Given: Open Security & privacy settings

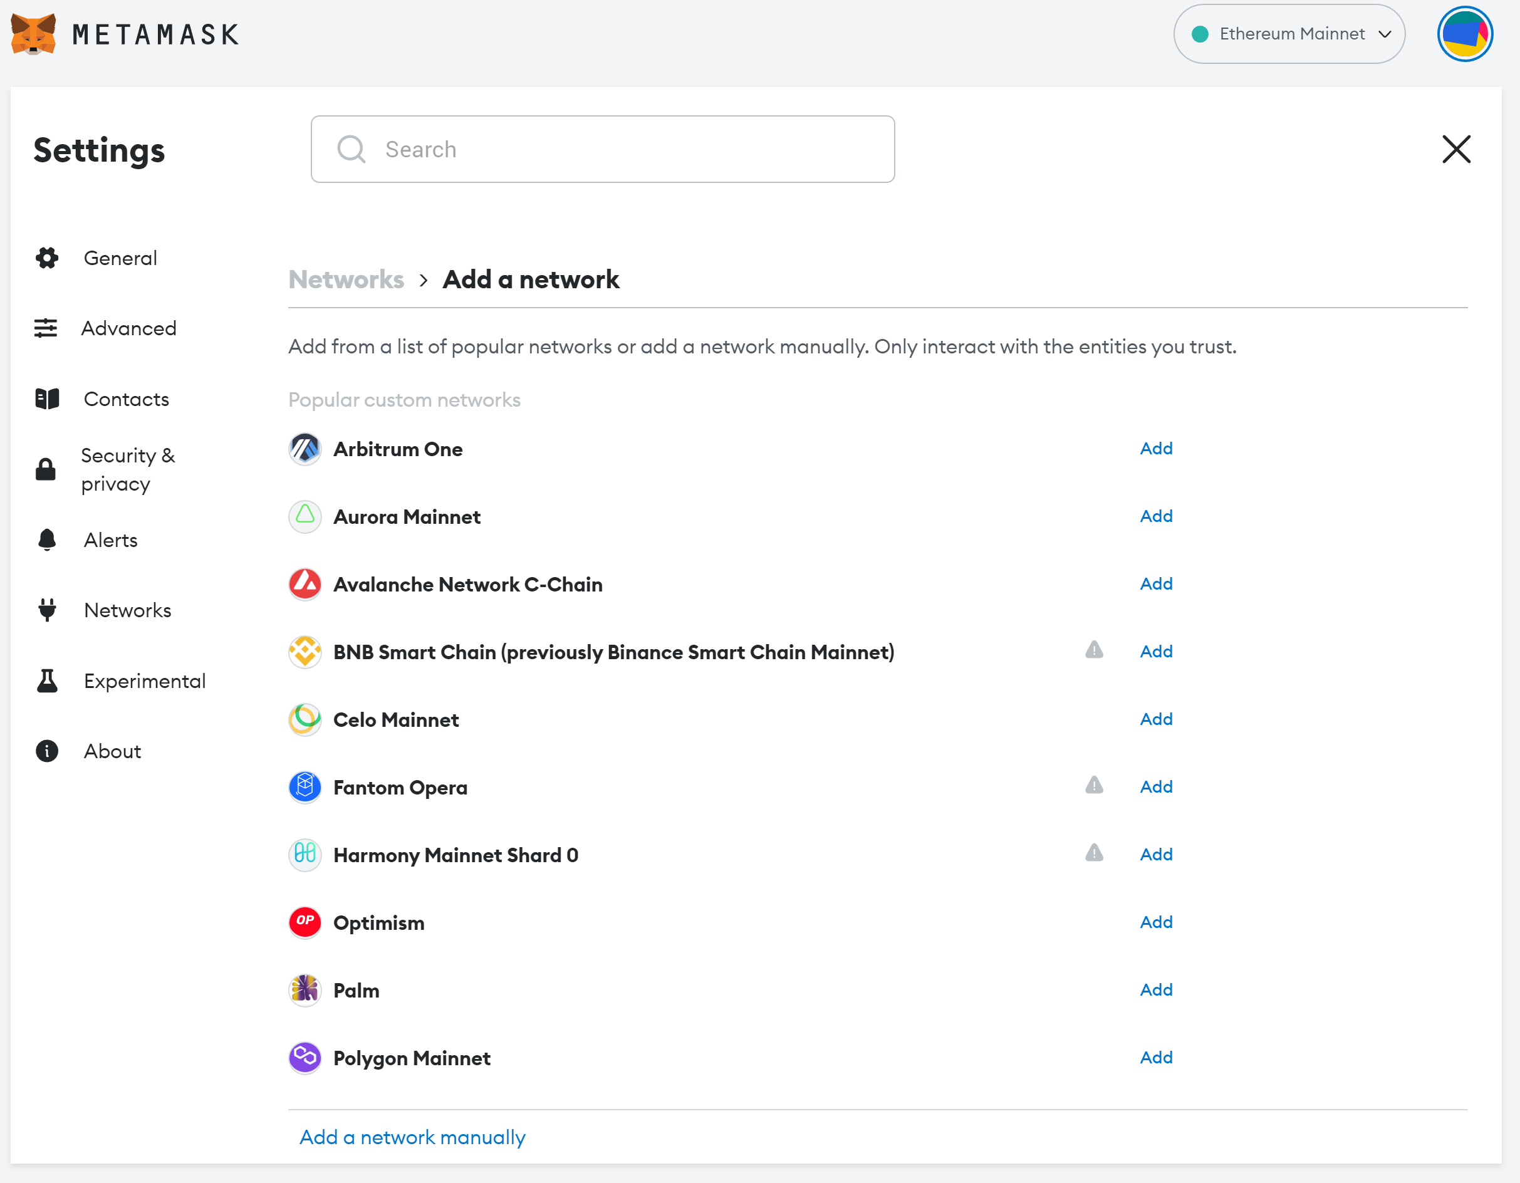Looking at the screenshot, I should pyautogui.click(x=127, y=470).
